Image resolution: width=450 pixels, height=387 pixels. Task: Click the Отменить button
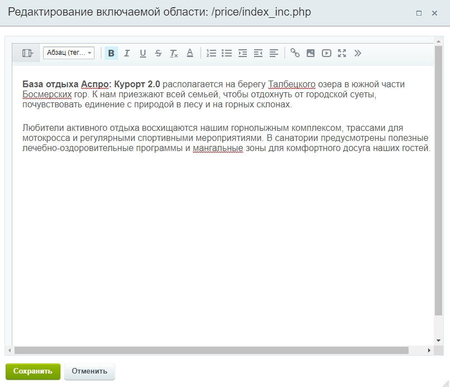pos(90,371)
